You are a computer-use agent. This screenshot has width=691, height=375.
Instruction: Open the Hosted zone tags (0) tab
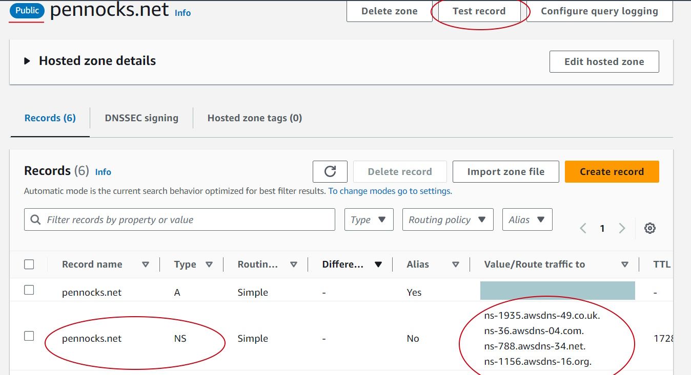point(255,118)
